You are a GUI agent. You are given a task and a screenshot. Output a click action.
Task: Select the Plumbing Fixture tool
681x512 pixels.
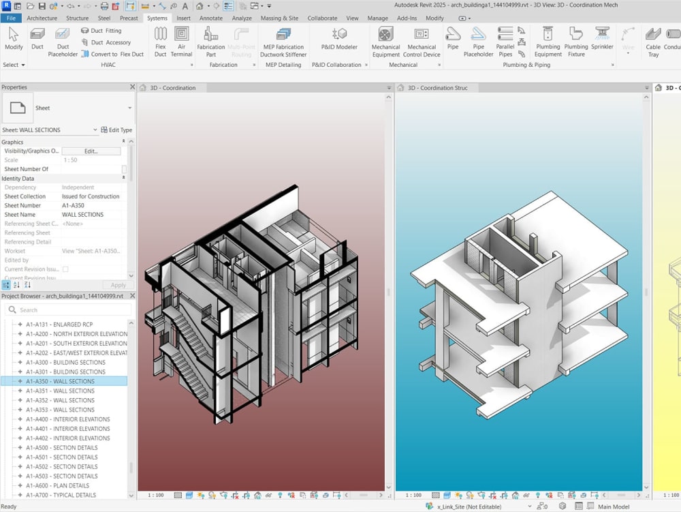576,42
